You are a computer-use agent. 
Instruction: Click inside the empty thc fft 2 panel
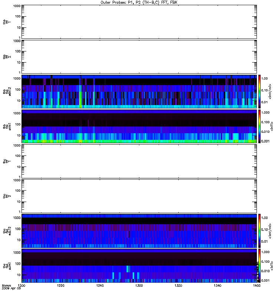pyautogui.click(x=139, y=196)
